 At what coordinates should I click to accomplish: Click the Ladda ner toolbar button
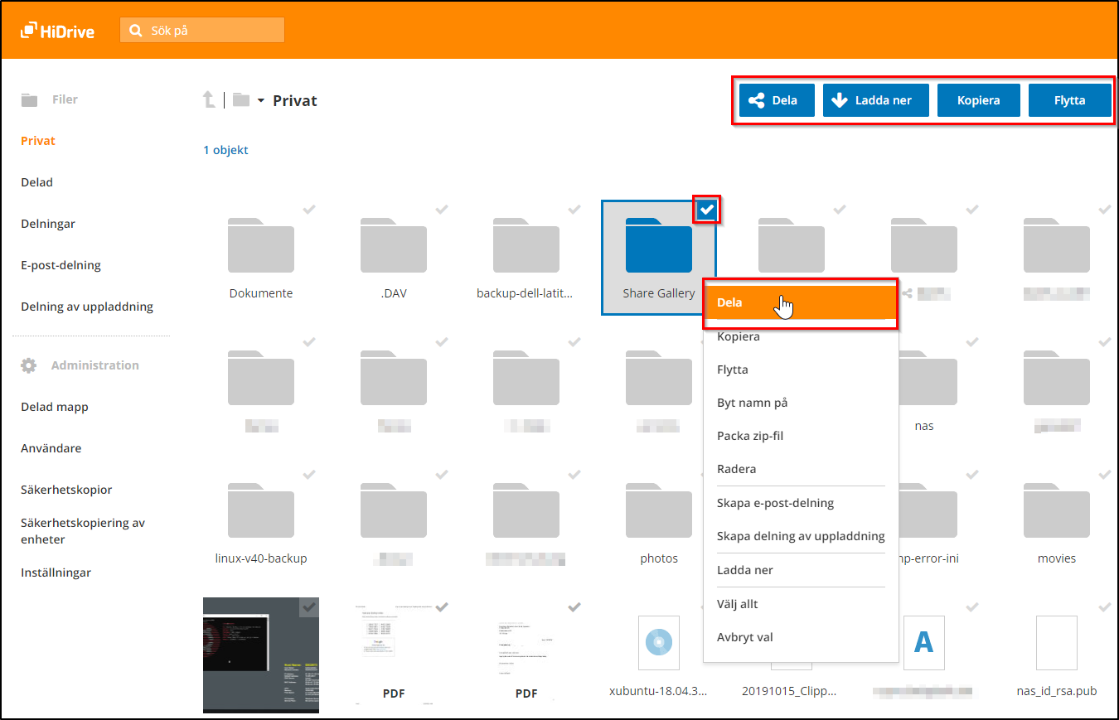tap(875, 100)
